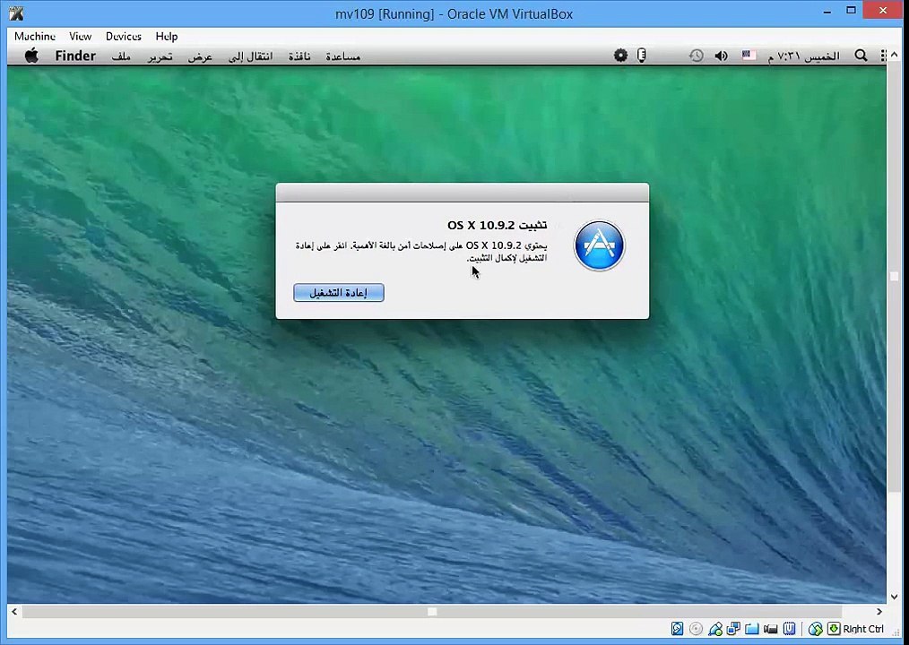Screen dimensions: 909x645
Task: Open the ملف (File) menu
Action: click(x=121, y=56)
